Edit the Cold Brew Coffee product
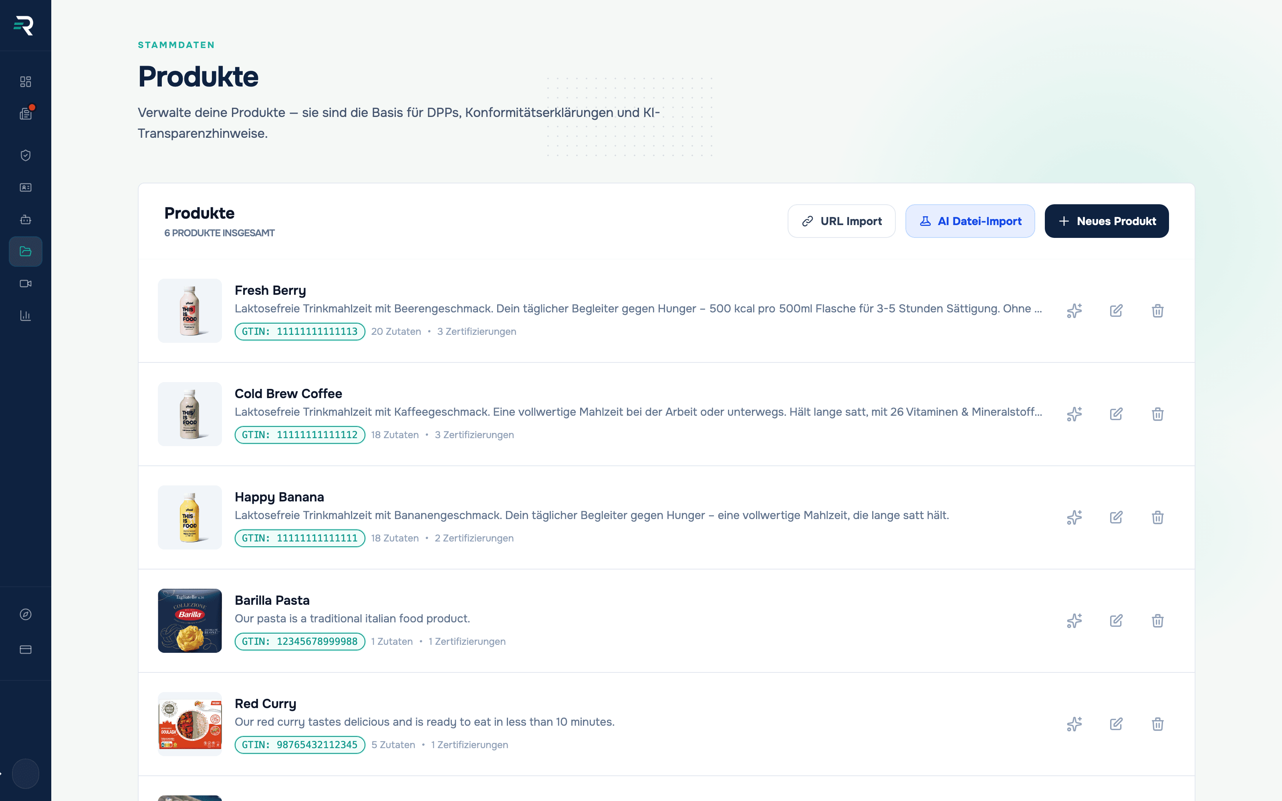1282x801 pixels. 1116,414
